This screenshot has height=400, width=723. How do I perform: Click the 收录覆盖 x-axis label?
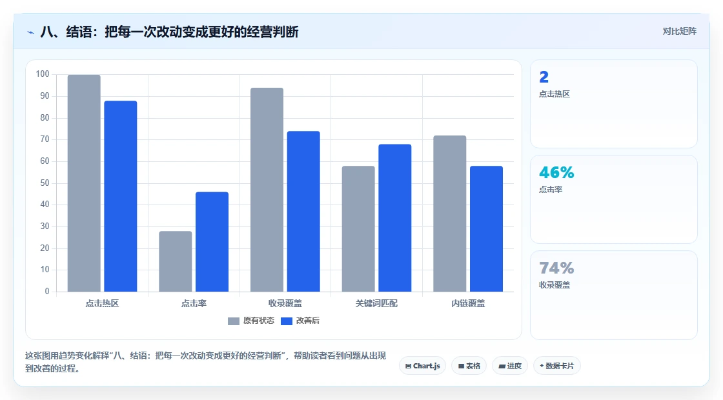click(285, 303)
